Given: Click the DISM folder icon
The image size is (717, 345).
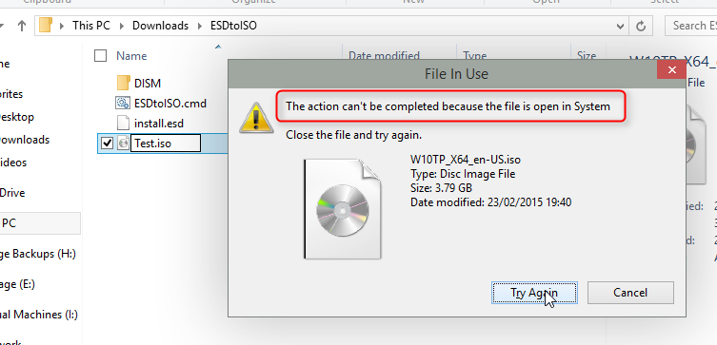Looking at the screenshot, I should (123, 83).
